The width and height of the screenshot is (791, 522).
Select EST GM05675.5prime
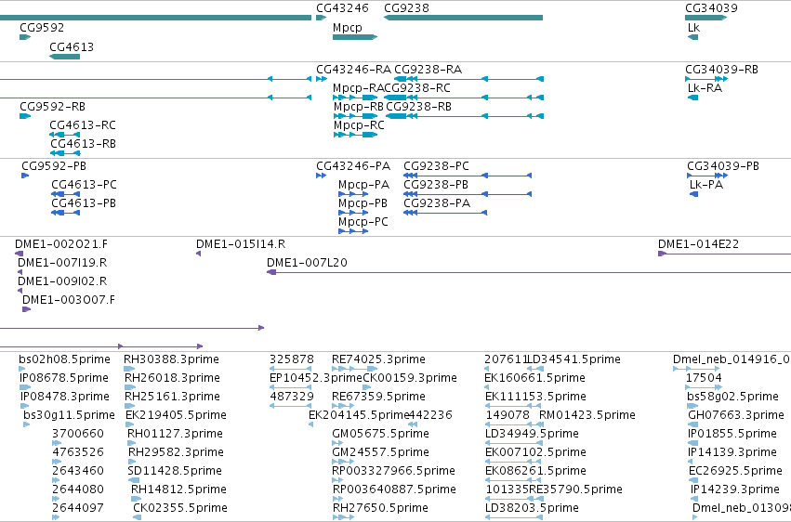(380, 435)
